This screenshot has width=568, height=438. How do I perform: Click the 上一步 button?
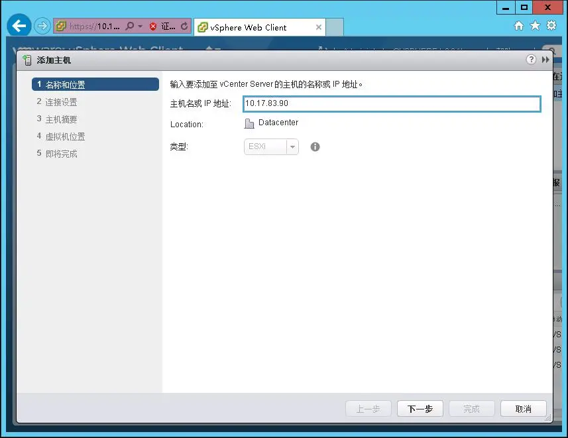pyautogui.click(x=369, y=409)
